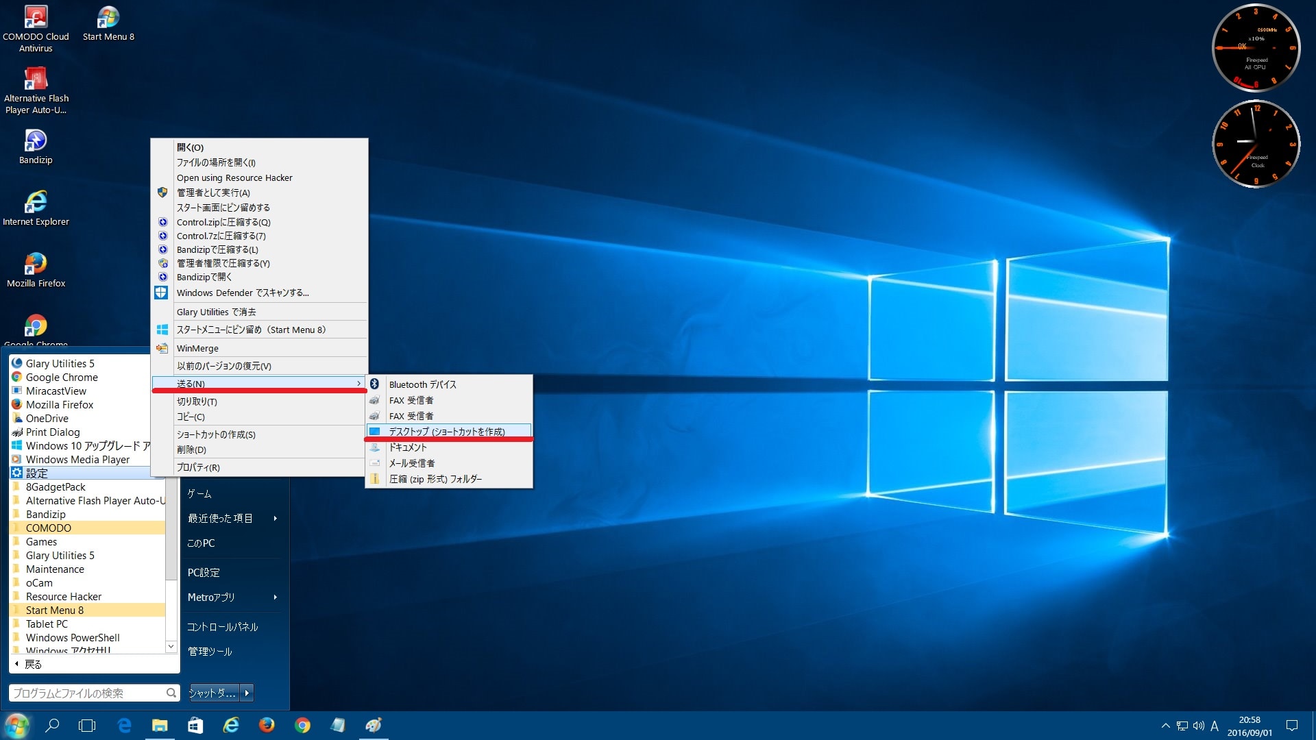Image resolution: width=1316 pixels, height=740 pixels.
Task: Choose 削除(D) in context menu
Action: (259, 449)
